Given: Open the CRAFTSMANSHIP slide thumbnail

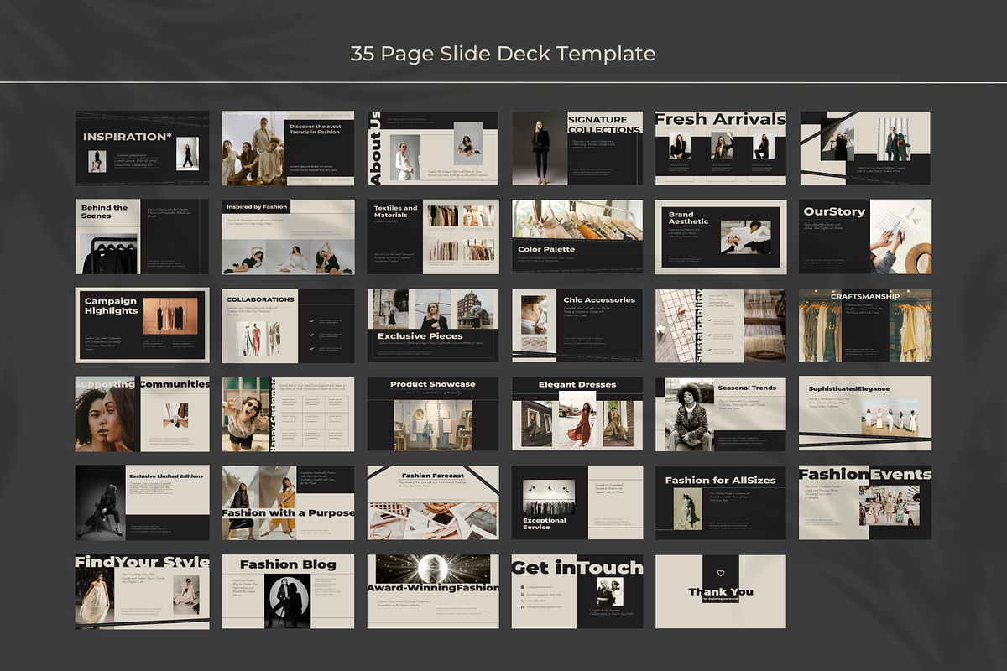Looking at the screenshot, I should coord(865,325).
